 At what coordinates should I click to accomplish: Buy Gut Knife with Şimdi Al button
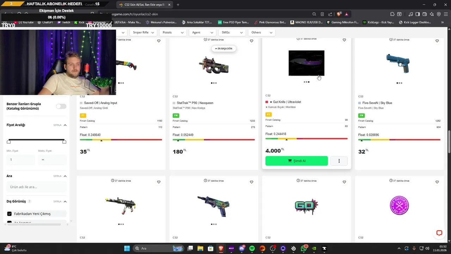tap(297, 161)
